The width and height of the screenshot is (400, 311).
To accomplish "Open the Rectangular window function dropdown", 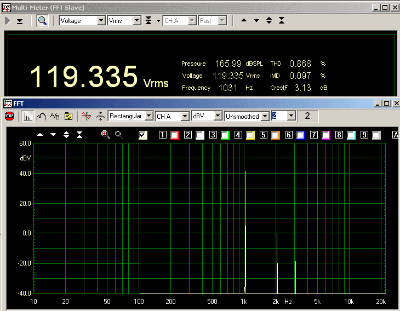I will 147,116.
